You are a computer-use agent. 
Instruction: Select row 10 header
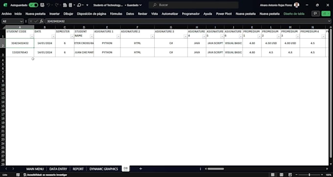pos(3,85)
